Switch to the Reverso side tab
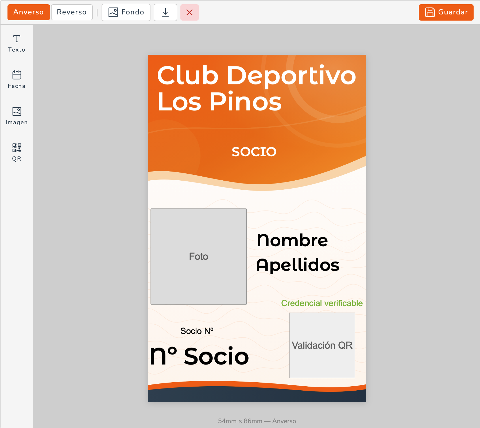Viewport: 480px width, 428px height. (x=72, y=12)
